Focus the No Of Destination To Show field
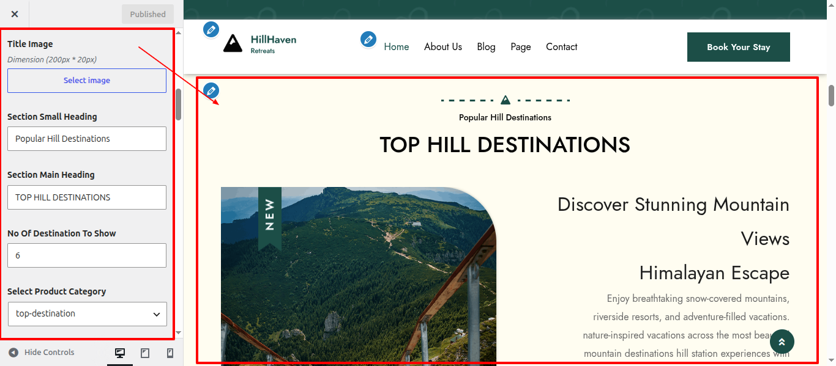Viewport: 836px width, 366px height. [87, 255]
